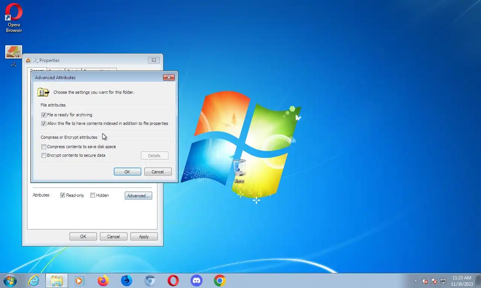Open the clock showing 11:23 AM
481x288 pixels.
click(x=462, y=281)
